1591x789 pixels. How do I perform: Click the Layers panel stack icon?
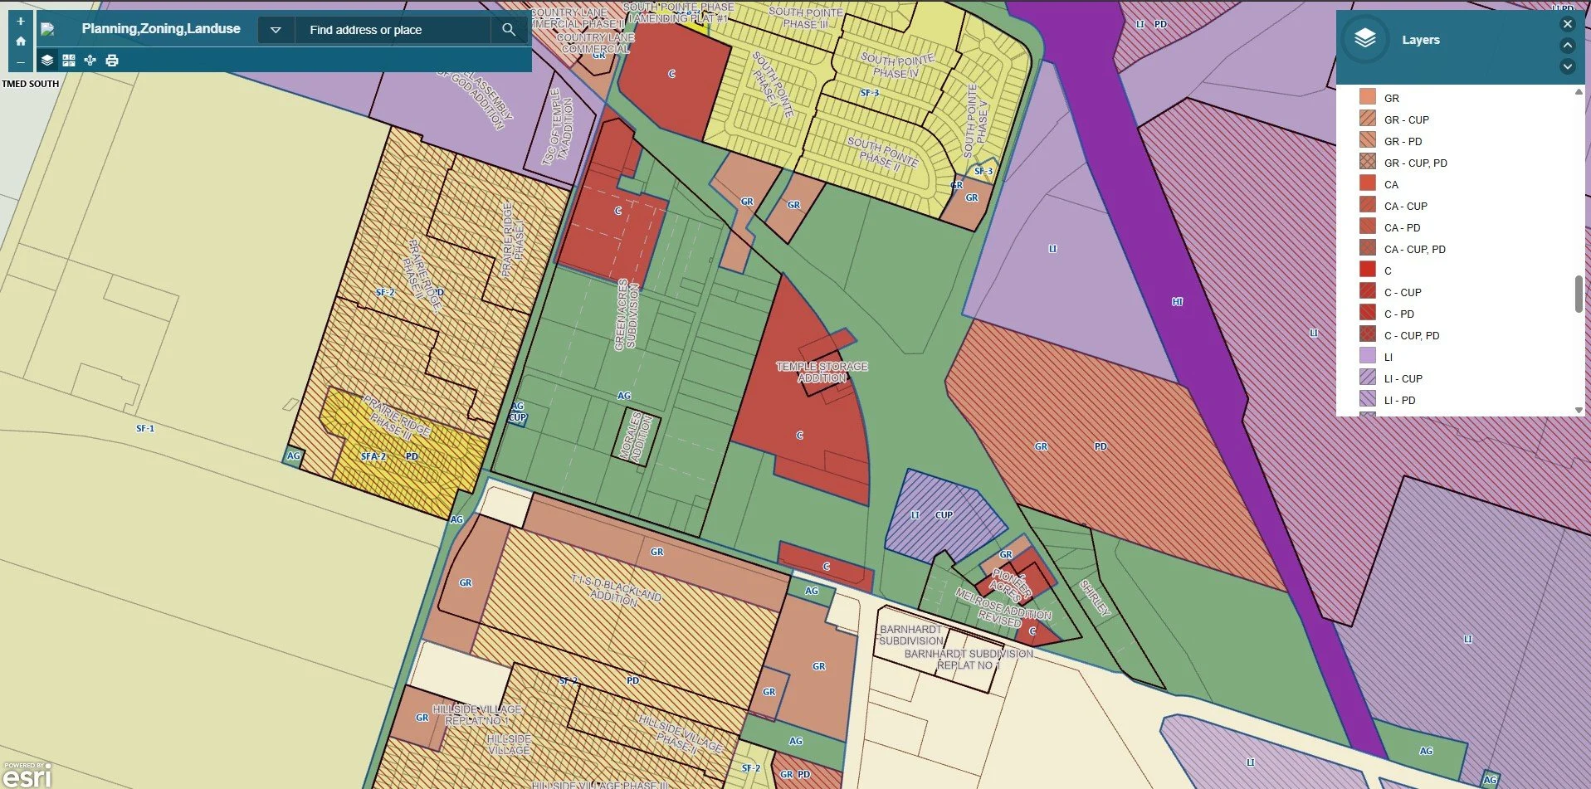tap(1364, 40)
